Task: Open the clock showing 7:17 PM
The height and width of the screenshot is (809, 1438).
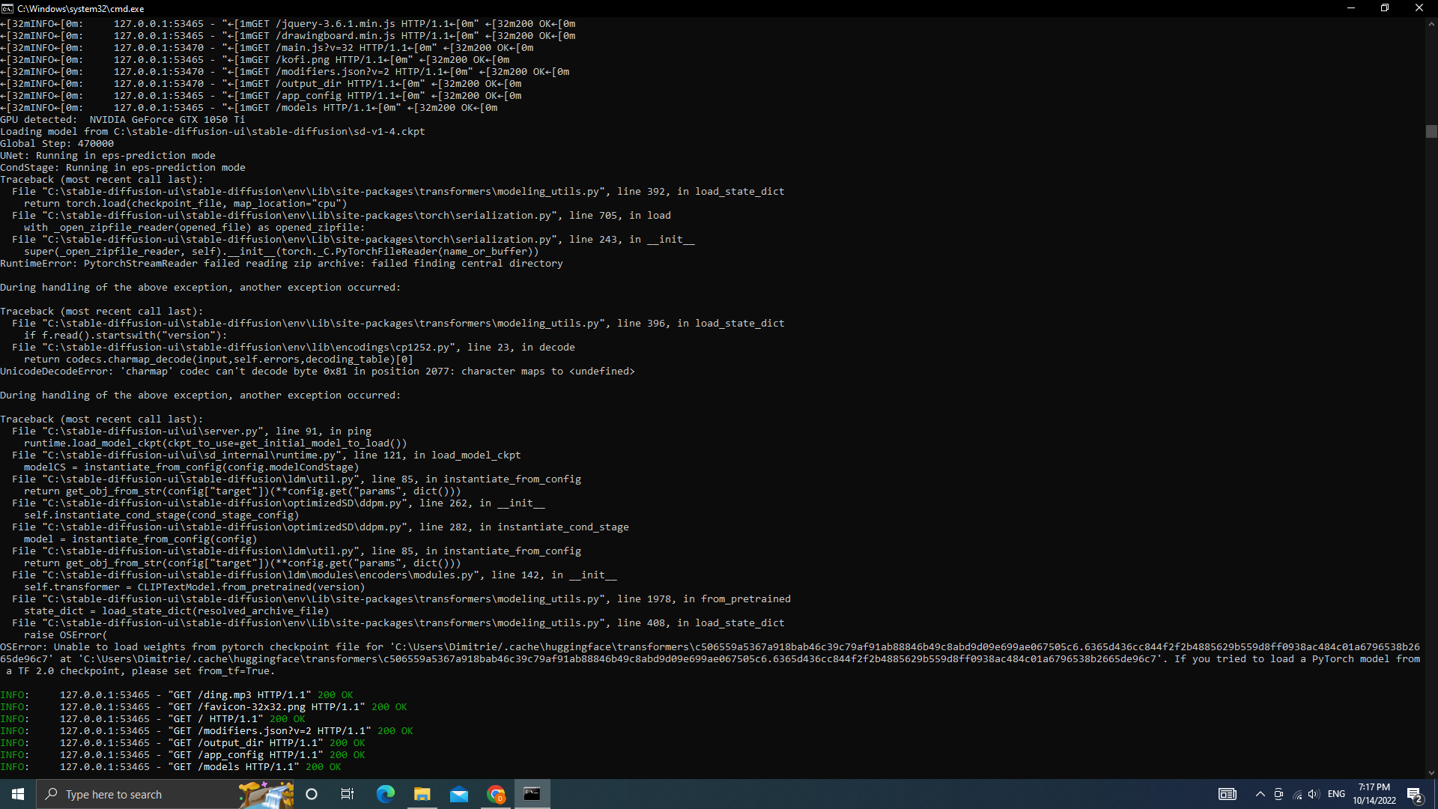Action: click(1374, 794)
